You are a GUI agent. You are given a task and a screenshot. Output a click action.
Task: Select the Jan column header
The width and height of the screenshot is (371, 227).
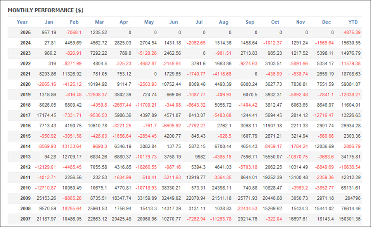coord(49,22)
